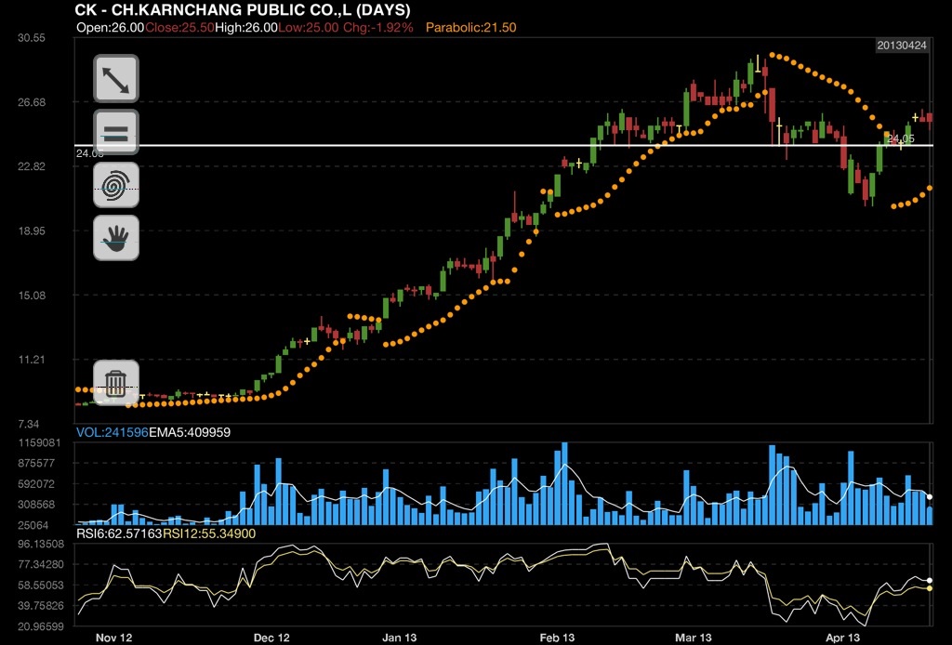Screen dimensions: 952x645
Task: Click the 26.68 price axis label
Action: click(32, 102)
